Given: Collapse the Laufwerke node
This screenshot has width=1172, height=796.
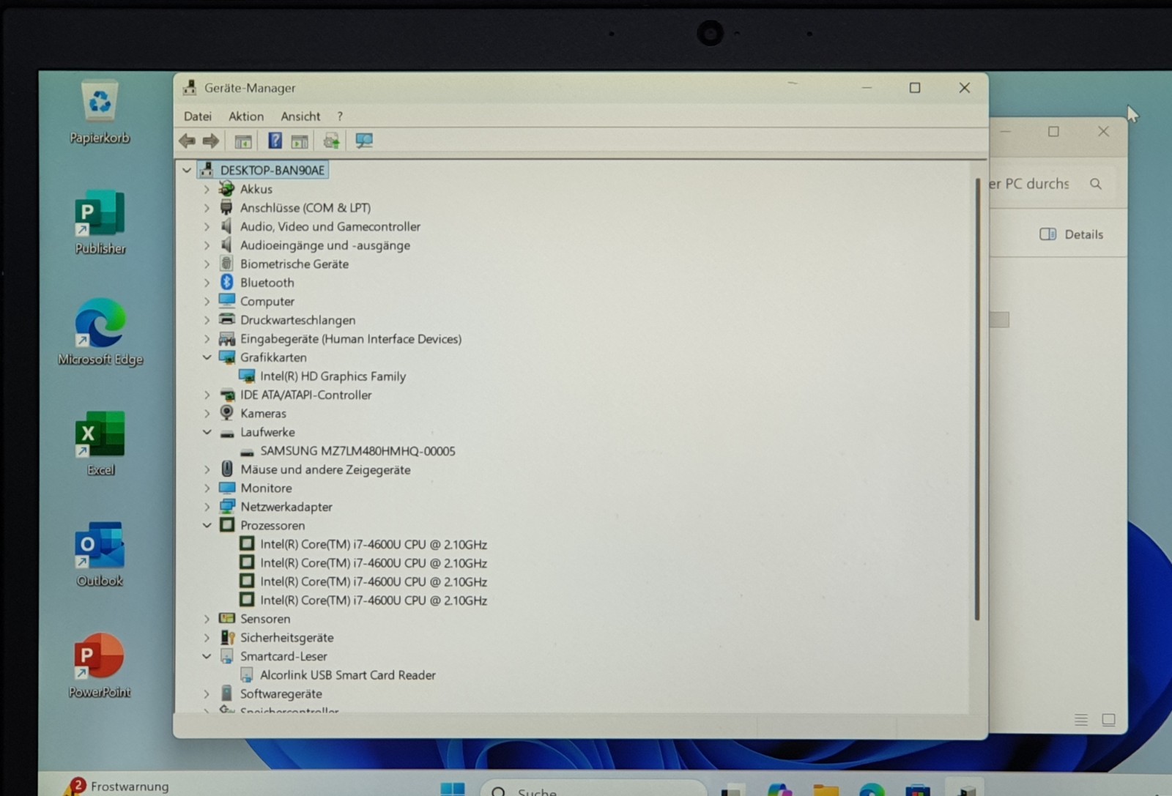Looking at the screenshot, I should pos(207,432).
